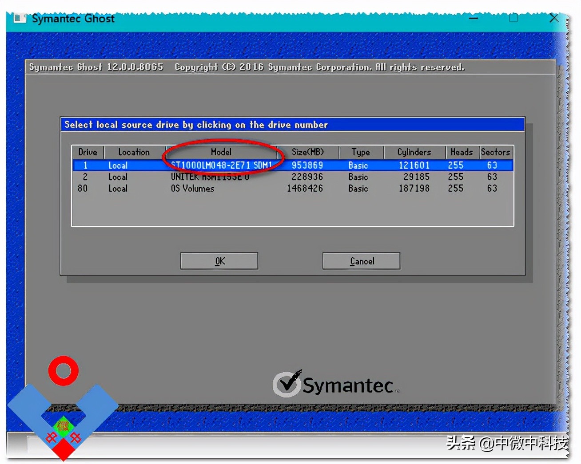The height and width of the screenshot is (464, 581).
Task: Click size value 228936
Action: [307, 177]
